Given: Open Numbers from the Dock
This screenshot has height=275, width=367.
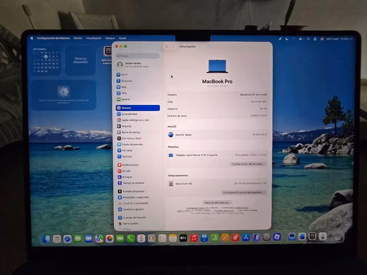Looking at the screenshot, I should [x=214, y=238].
